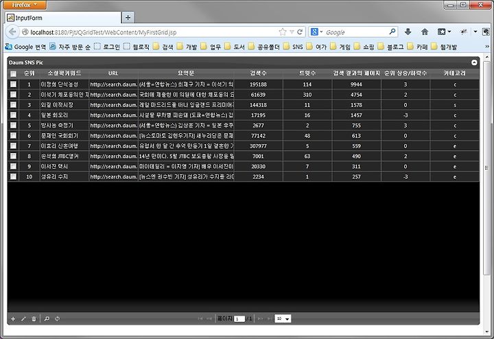Image resolution: width=494 pixels, height=339 pixels.
Task: Open the bookmarks menu dropdown arrow
Action: 449,32
